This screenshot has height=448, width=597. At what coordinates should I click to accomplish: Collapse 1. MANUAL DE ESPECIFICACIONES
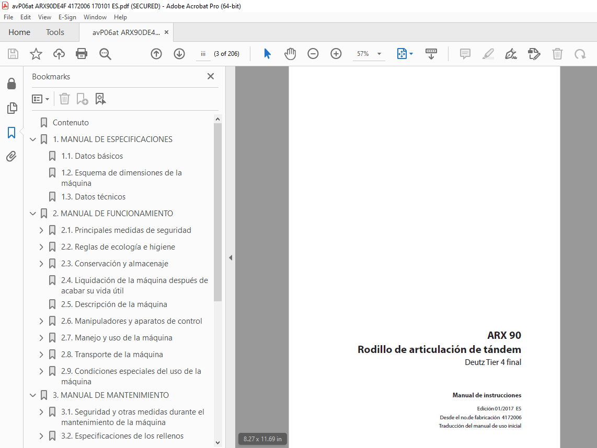click(33, 139)
